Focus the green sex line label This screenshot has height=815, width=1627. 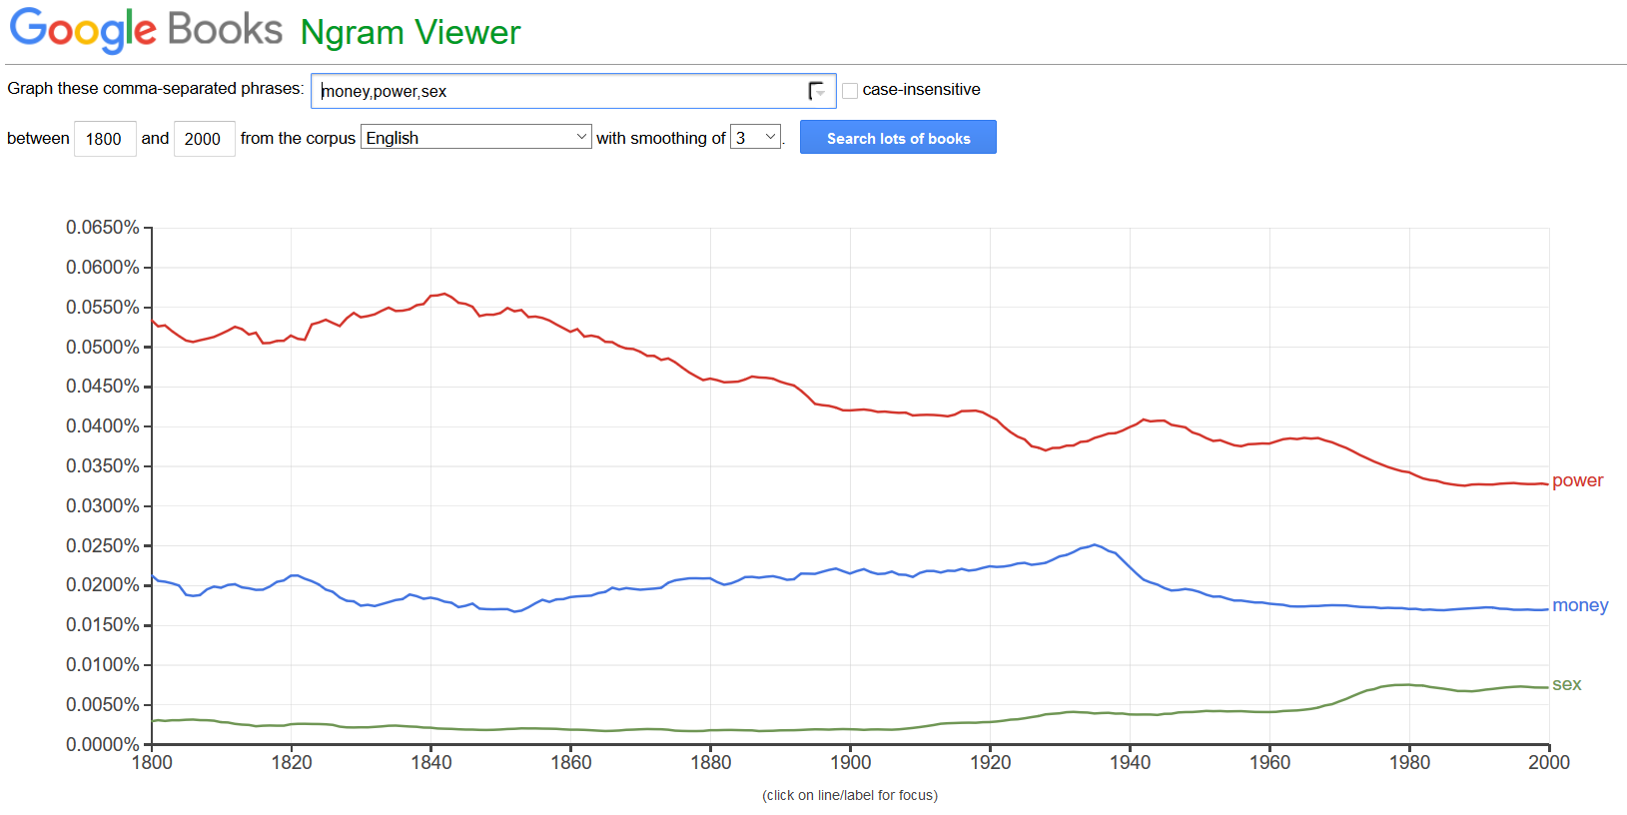point(1566,684)
